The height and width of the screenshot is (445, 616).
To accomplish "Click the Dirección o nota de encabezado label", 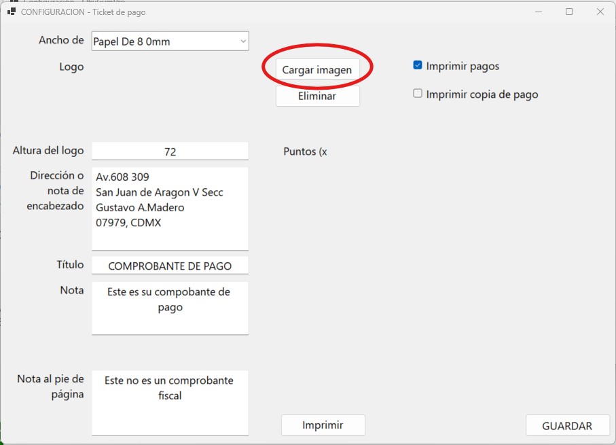I will pos(56,190).
